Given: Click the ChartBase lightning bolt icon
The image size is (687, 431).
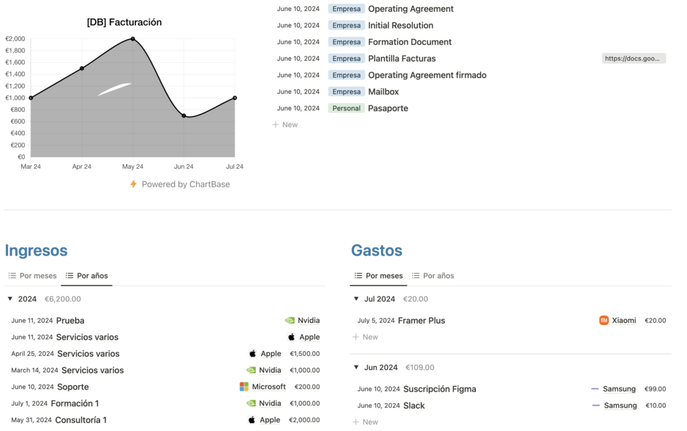Looking at the screenshot, I should 133,184.
